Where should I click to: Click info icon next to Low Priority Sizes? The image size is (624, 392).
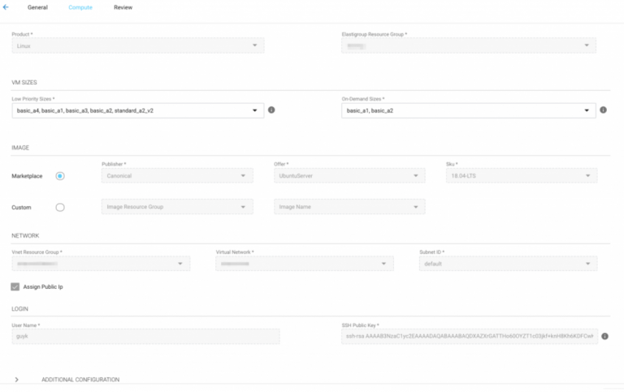tap(271, 110)
